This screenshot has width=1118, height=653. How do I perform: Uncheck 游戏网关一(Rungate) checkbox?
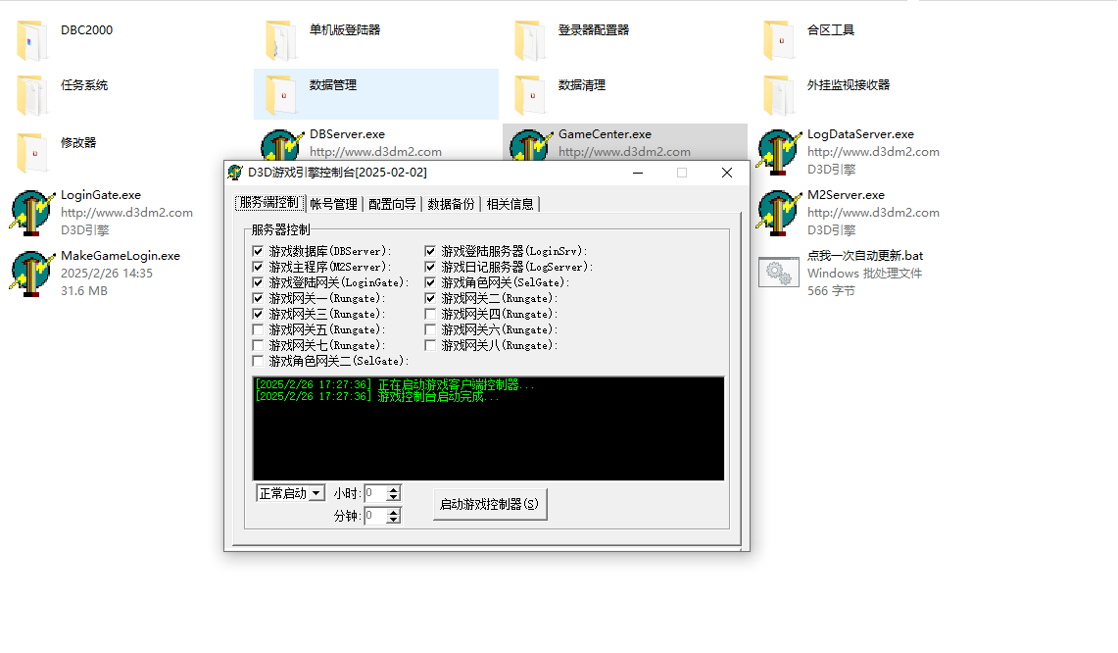(x=258, y=298)
